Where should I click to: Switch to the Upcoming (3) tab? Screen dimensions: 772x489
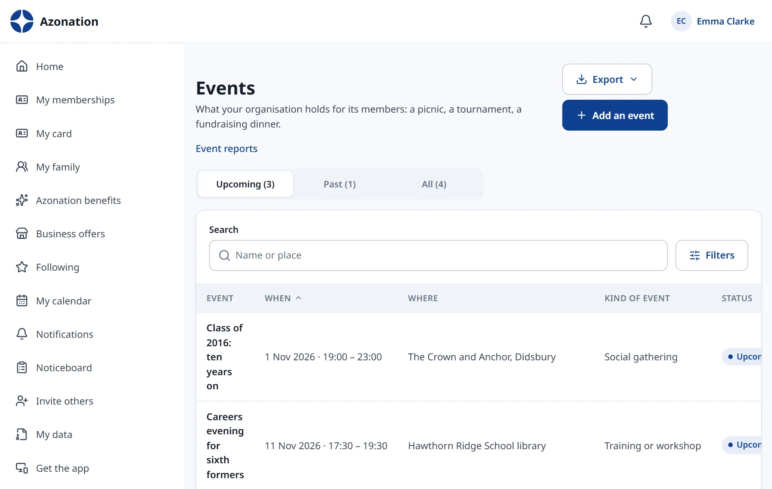pyautogui.click(x=245, y=184)
